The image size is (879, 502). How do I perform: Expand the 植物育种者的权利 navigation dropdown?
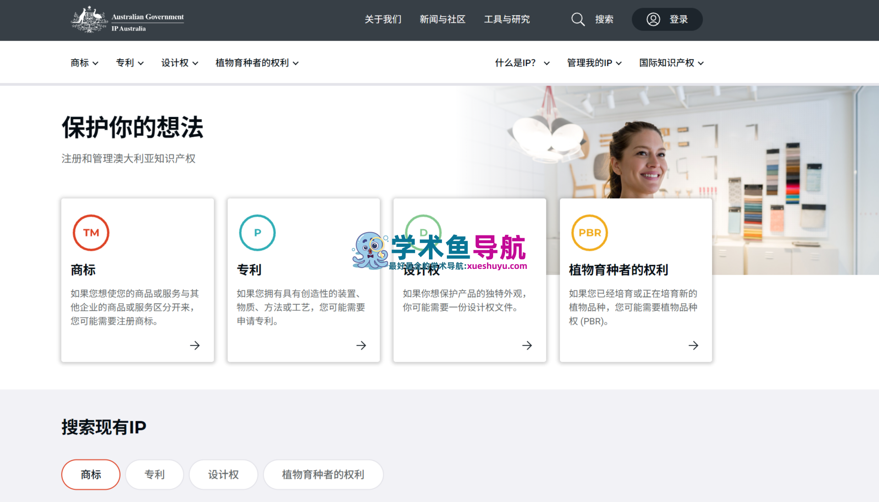(x=257, y=63)
